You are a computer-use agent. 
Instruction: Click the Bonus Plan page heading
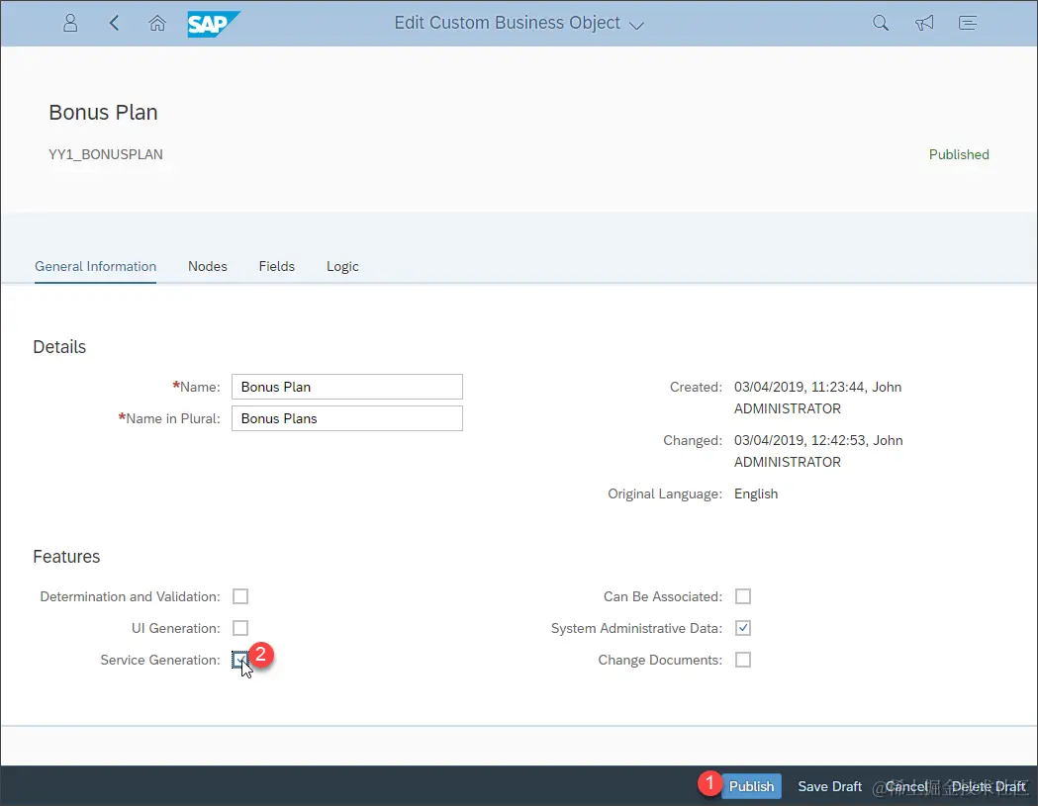[103, 113]
